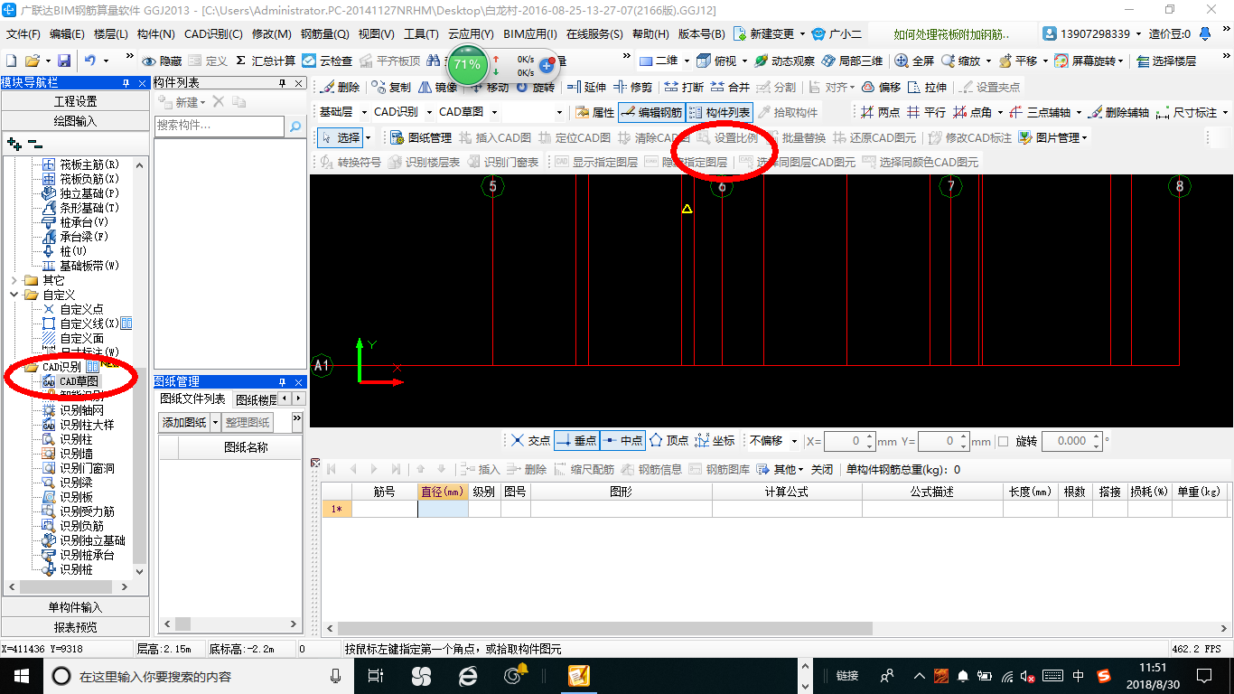The image size is (1234, 694).
Task: Select the 拉伸 stretch tool
Action: (x=928, y=88)
